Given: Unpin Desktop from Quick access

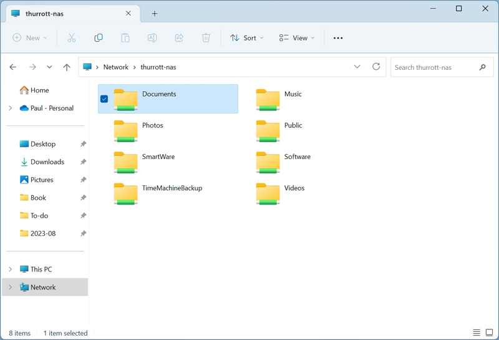Looking at the screenshot, I should click(83, 144).
